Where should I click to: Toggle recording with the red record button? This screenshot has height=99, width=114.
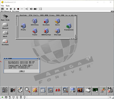(18, 9)
